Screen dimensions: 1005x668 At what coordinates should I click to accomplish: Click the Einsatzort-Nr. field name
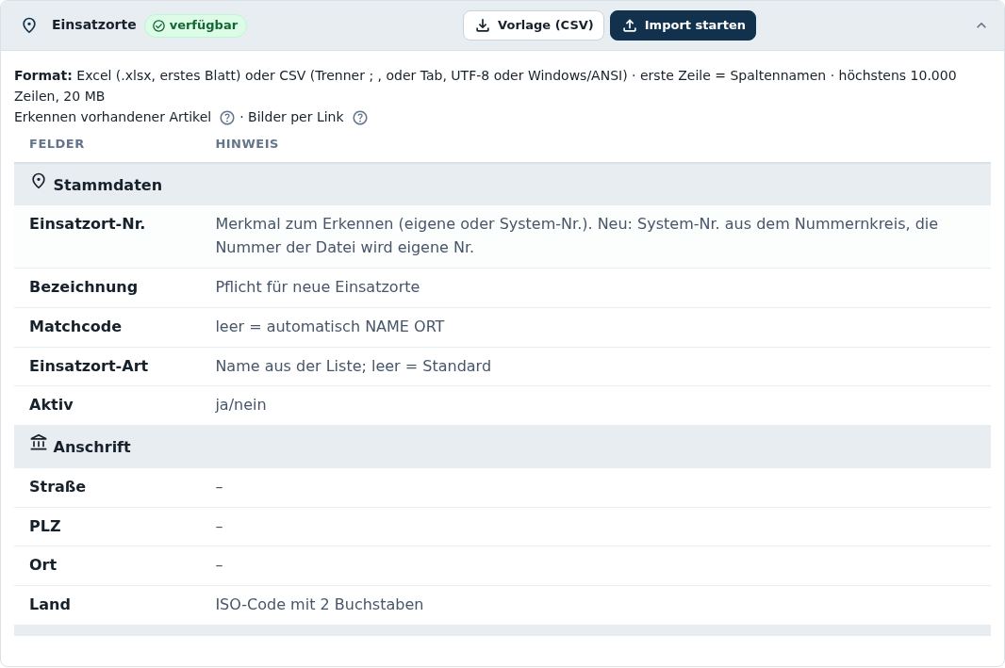tap(87, 224)
